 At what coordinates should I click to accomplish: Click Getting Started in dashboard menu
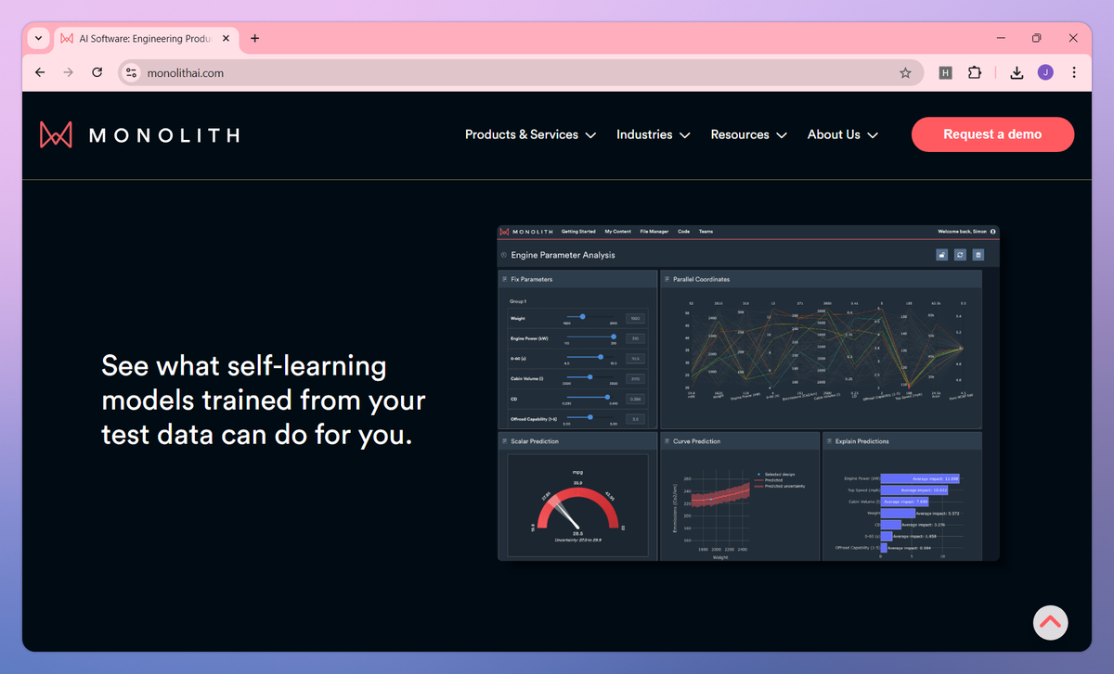(x=578, y=232)
